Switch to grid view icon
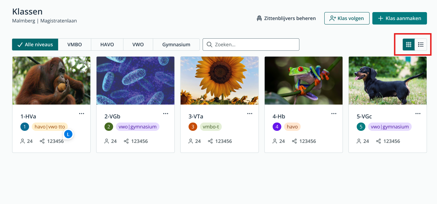The width and height of the screenshot is (437, 204). (x=409, y=45)
